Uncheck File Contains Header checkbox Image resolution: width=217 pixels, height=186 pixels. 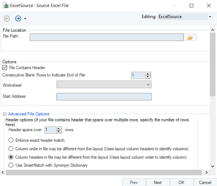5,68
